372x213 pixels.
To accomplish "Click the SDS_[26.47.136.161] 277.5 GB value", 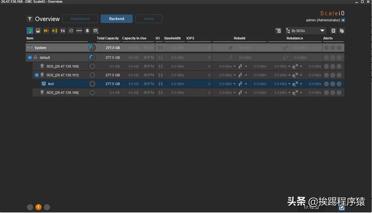I will (113, 75).
